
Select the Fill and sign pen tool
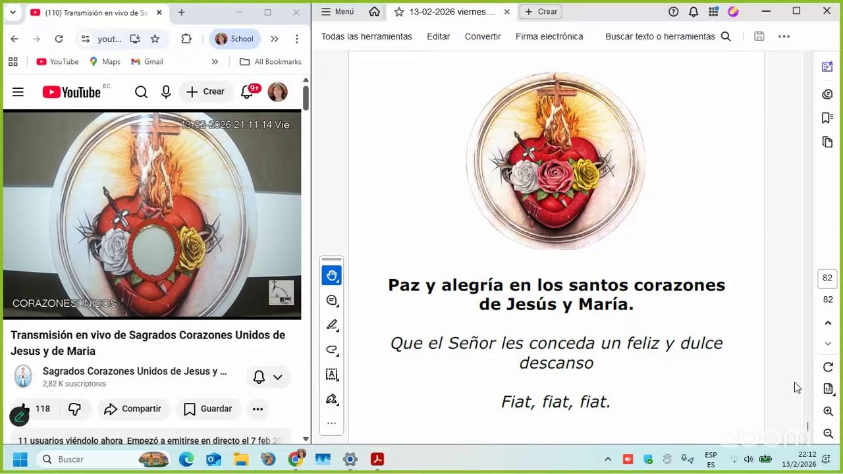tap(331, 399)
